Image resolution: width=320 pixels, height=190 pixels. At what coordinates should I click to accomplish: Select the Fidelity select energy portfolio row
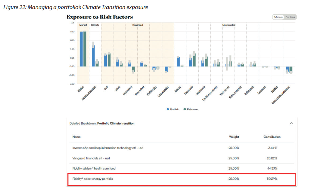click(x=182, y=179)
